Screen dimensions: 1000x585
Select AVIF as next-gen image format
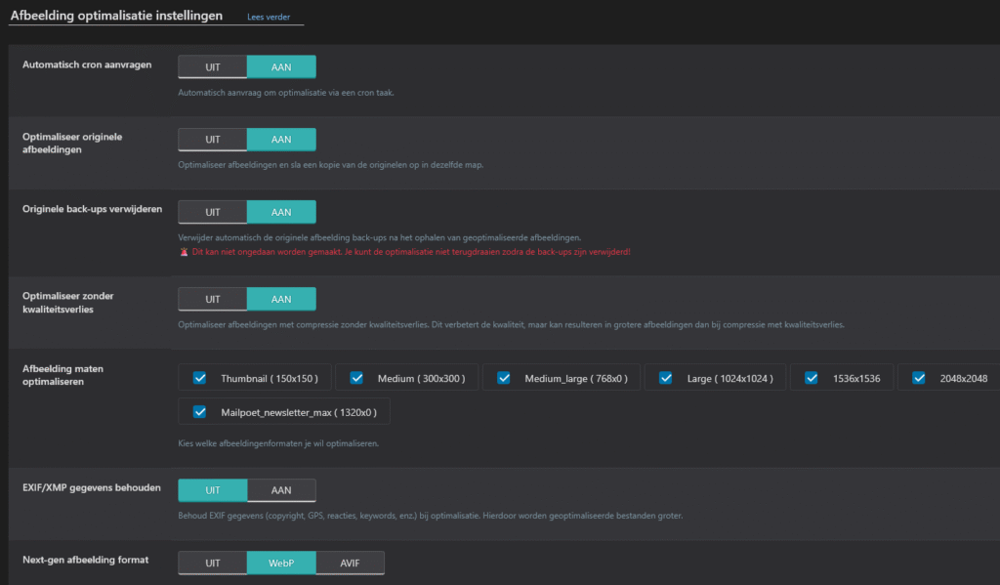coord(350,564)
